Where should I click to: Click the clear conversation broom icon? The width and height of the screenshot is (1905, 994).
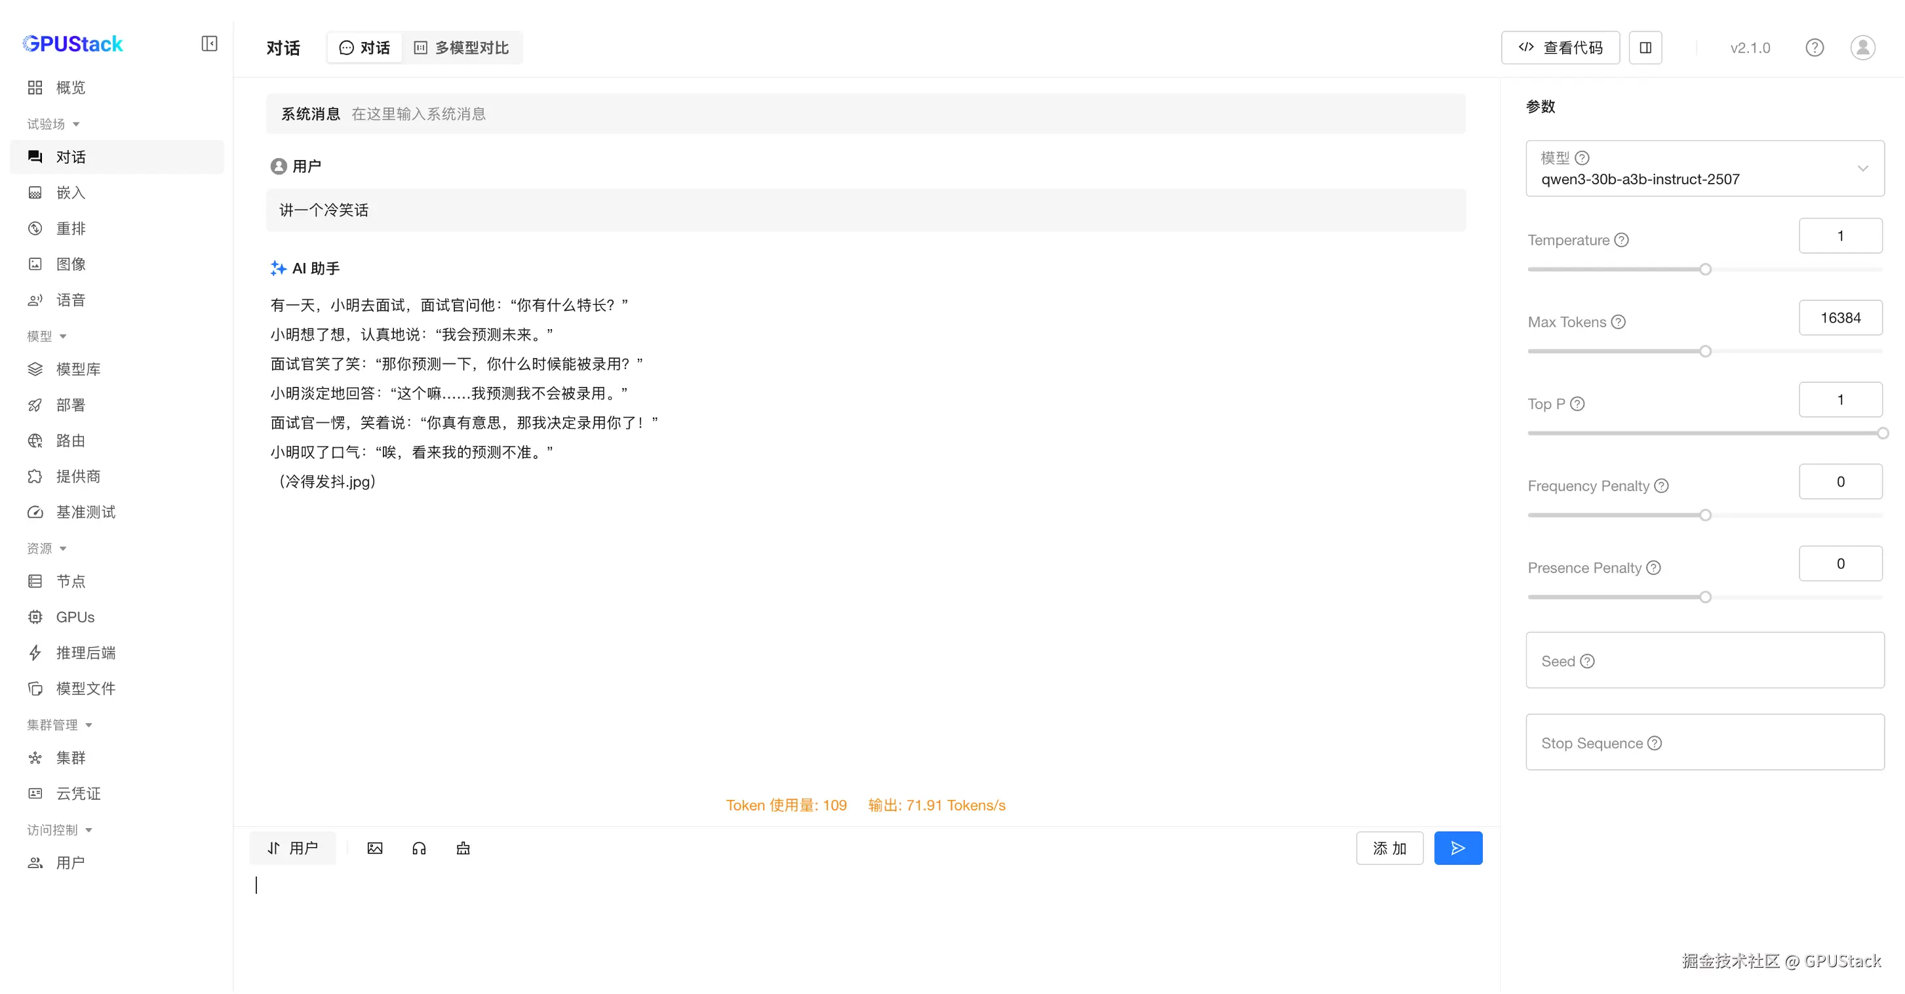[x=463, y=848]
